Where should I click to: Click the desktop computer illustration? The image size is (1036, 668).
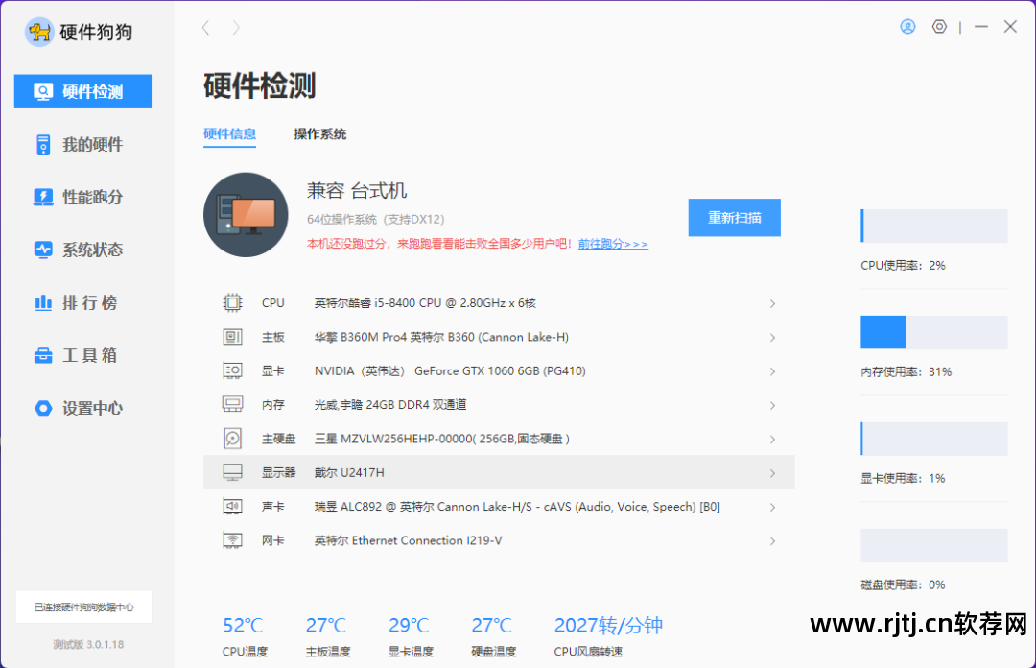click(x=246, y=215)
